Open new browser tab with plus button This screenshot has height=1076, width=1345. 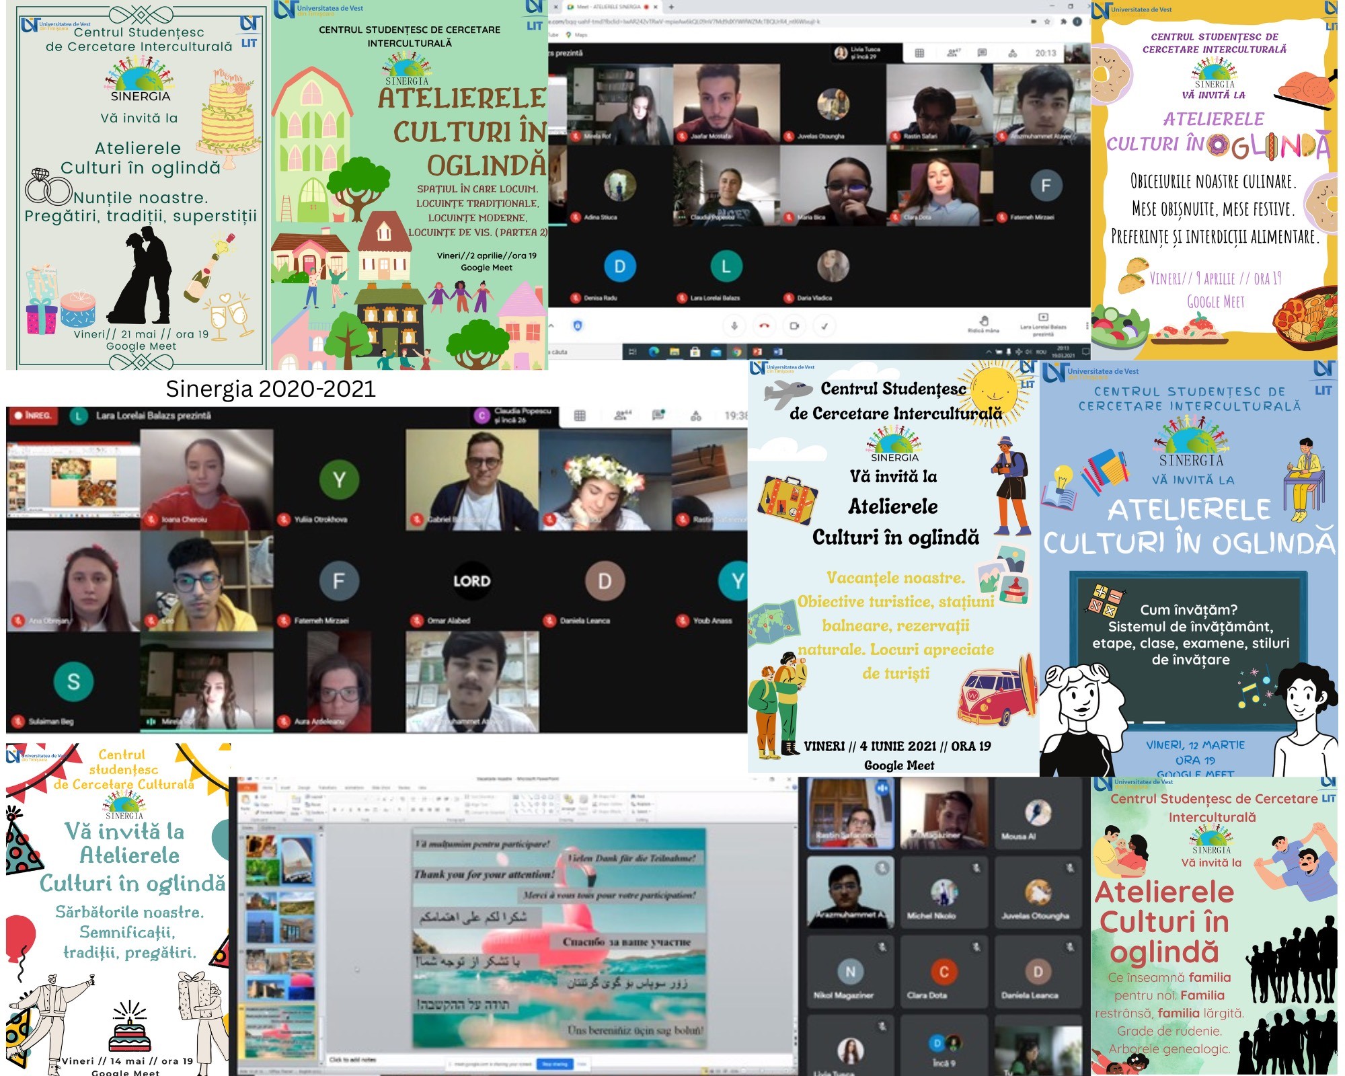pyautogui.click(x=670, y=7)
